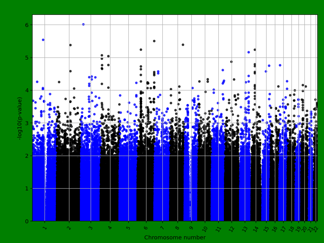Click the isolated black point above chromosome 2

pos(70,44)
